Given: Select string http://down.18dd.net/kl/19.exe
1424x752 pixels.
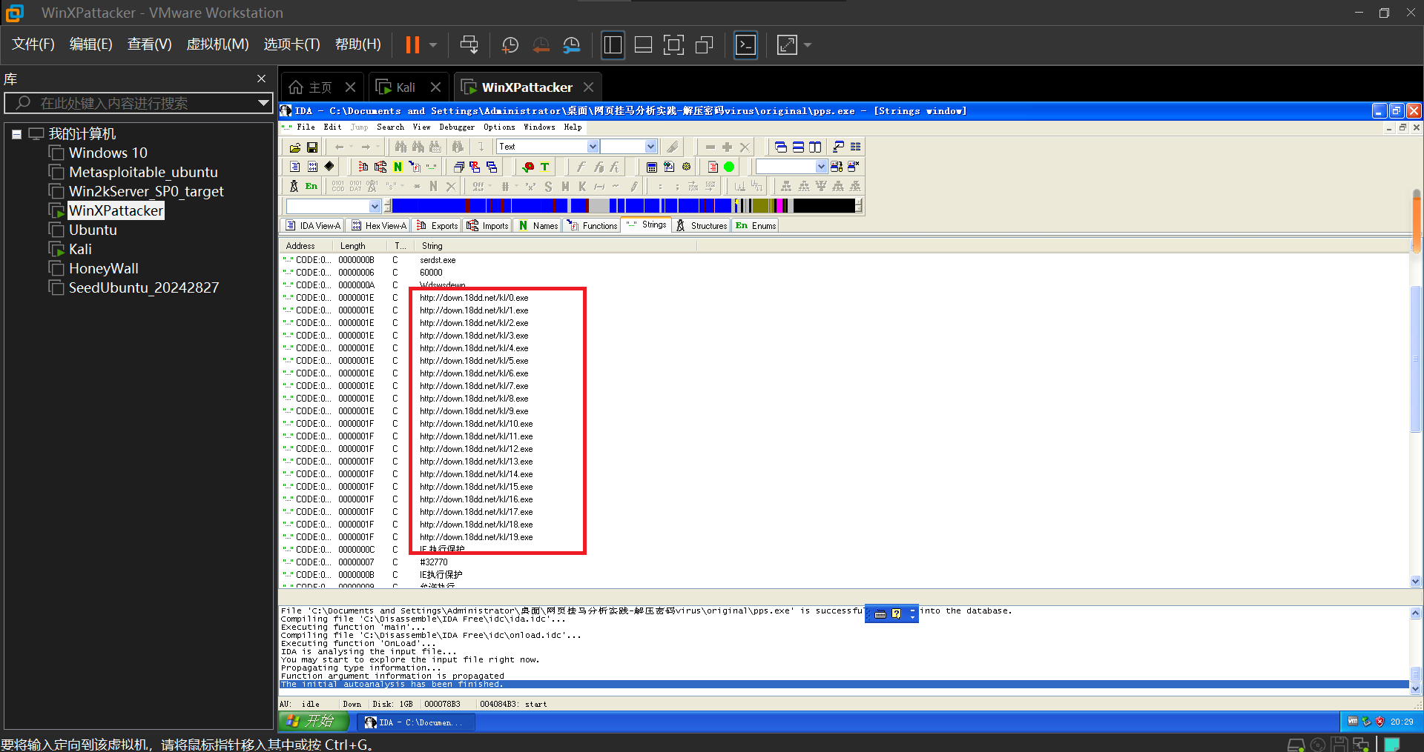Looking at the screenshot, I should (476, 537).
